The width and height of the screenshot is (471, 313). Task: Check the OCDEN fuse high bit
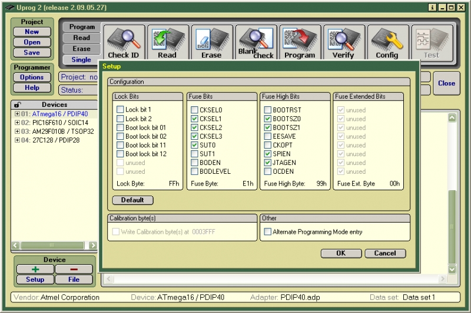click(267, 171)
